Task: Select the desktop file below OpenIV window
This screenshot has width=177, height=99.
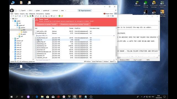Action: (x=21, y=67)
